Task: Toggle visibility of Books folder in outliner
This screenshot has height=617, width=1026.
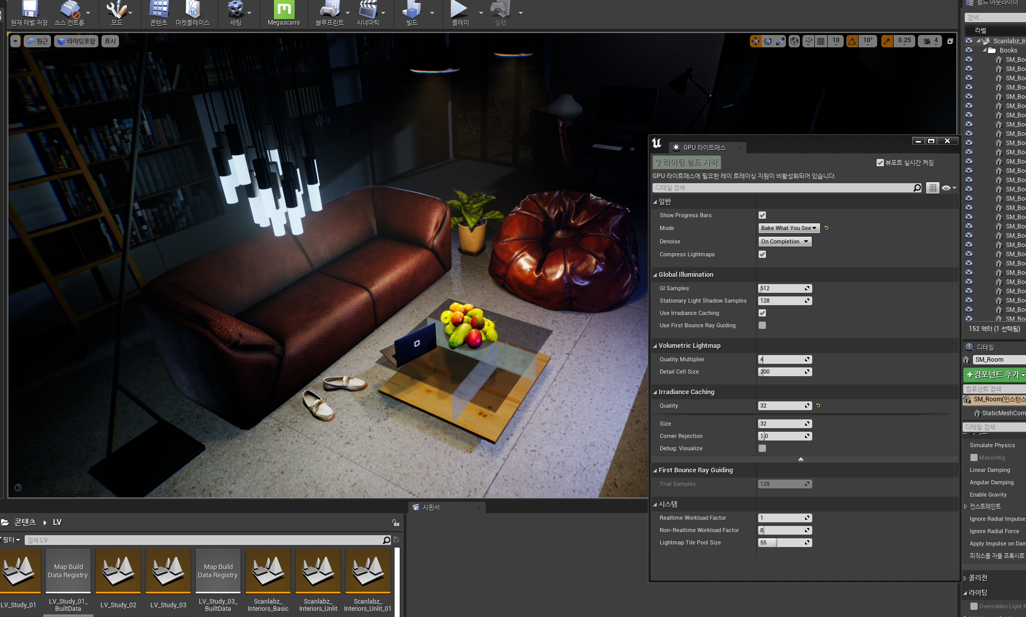Action: [x=969, y=50]
